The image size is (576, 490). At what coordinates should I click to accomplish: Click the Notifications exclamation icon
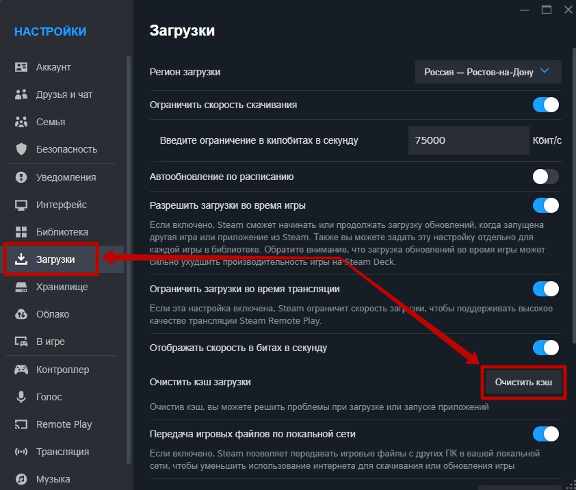coord(21,177)
